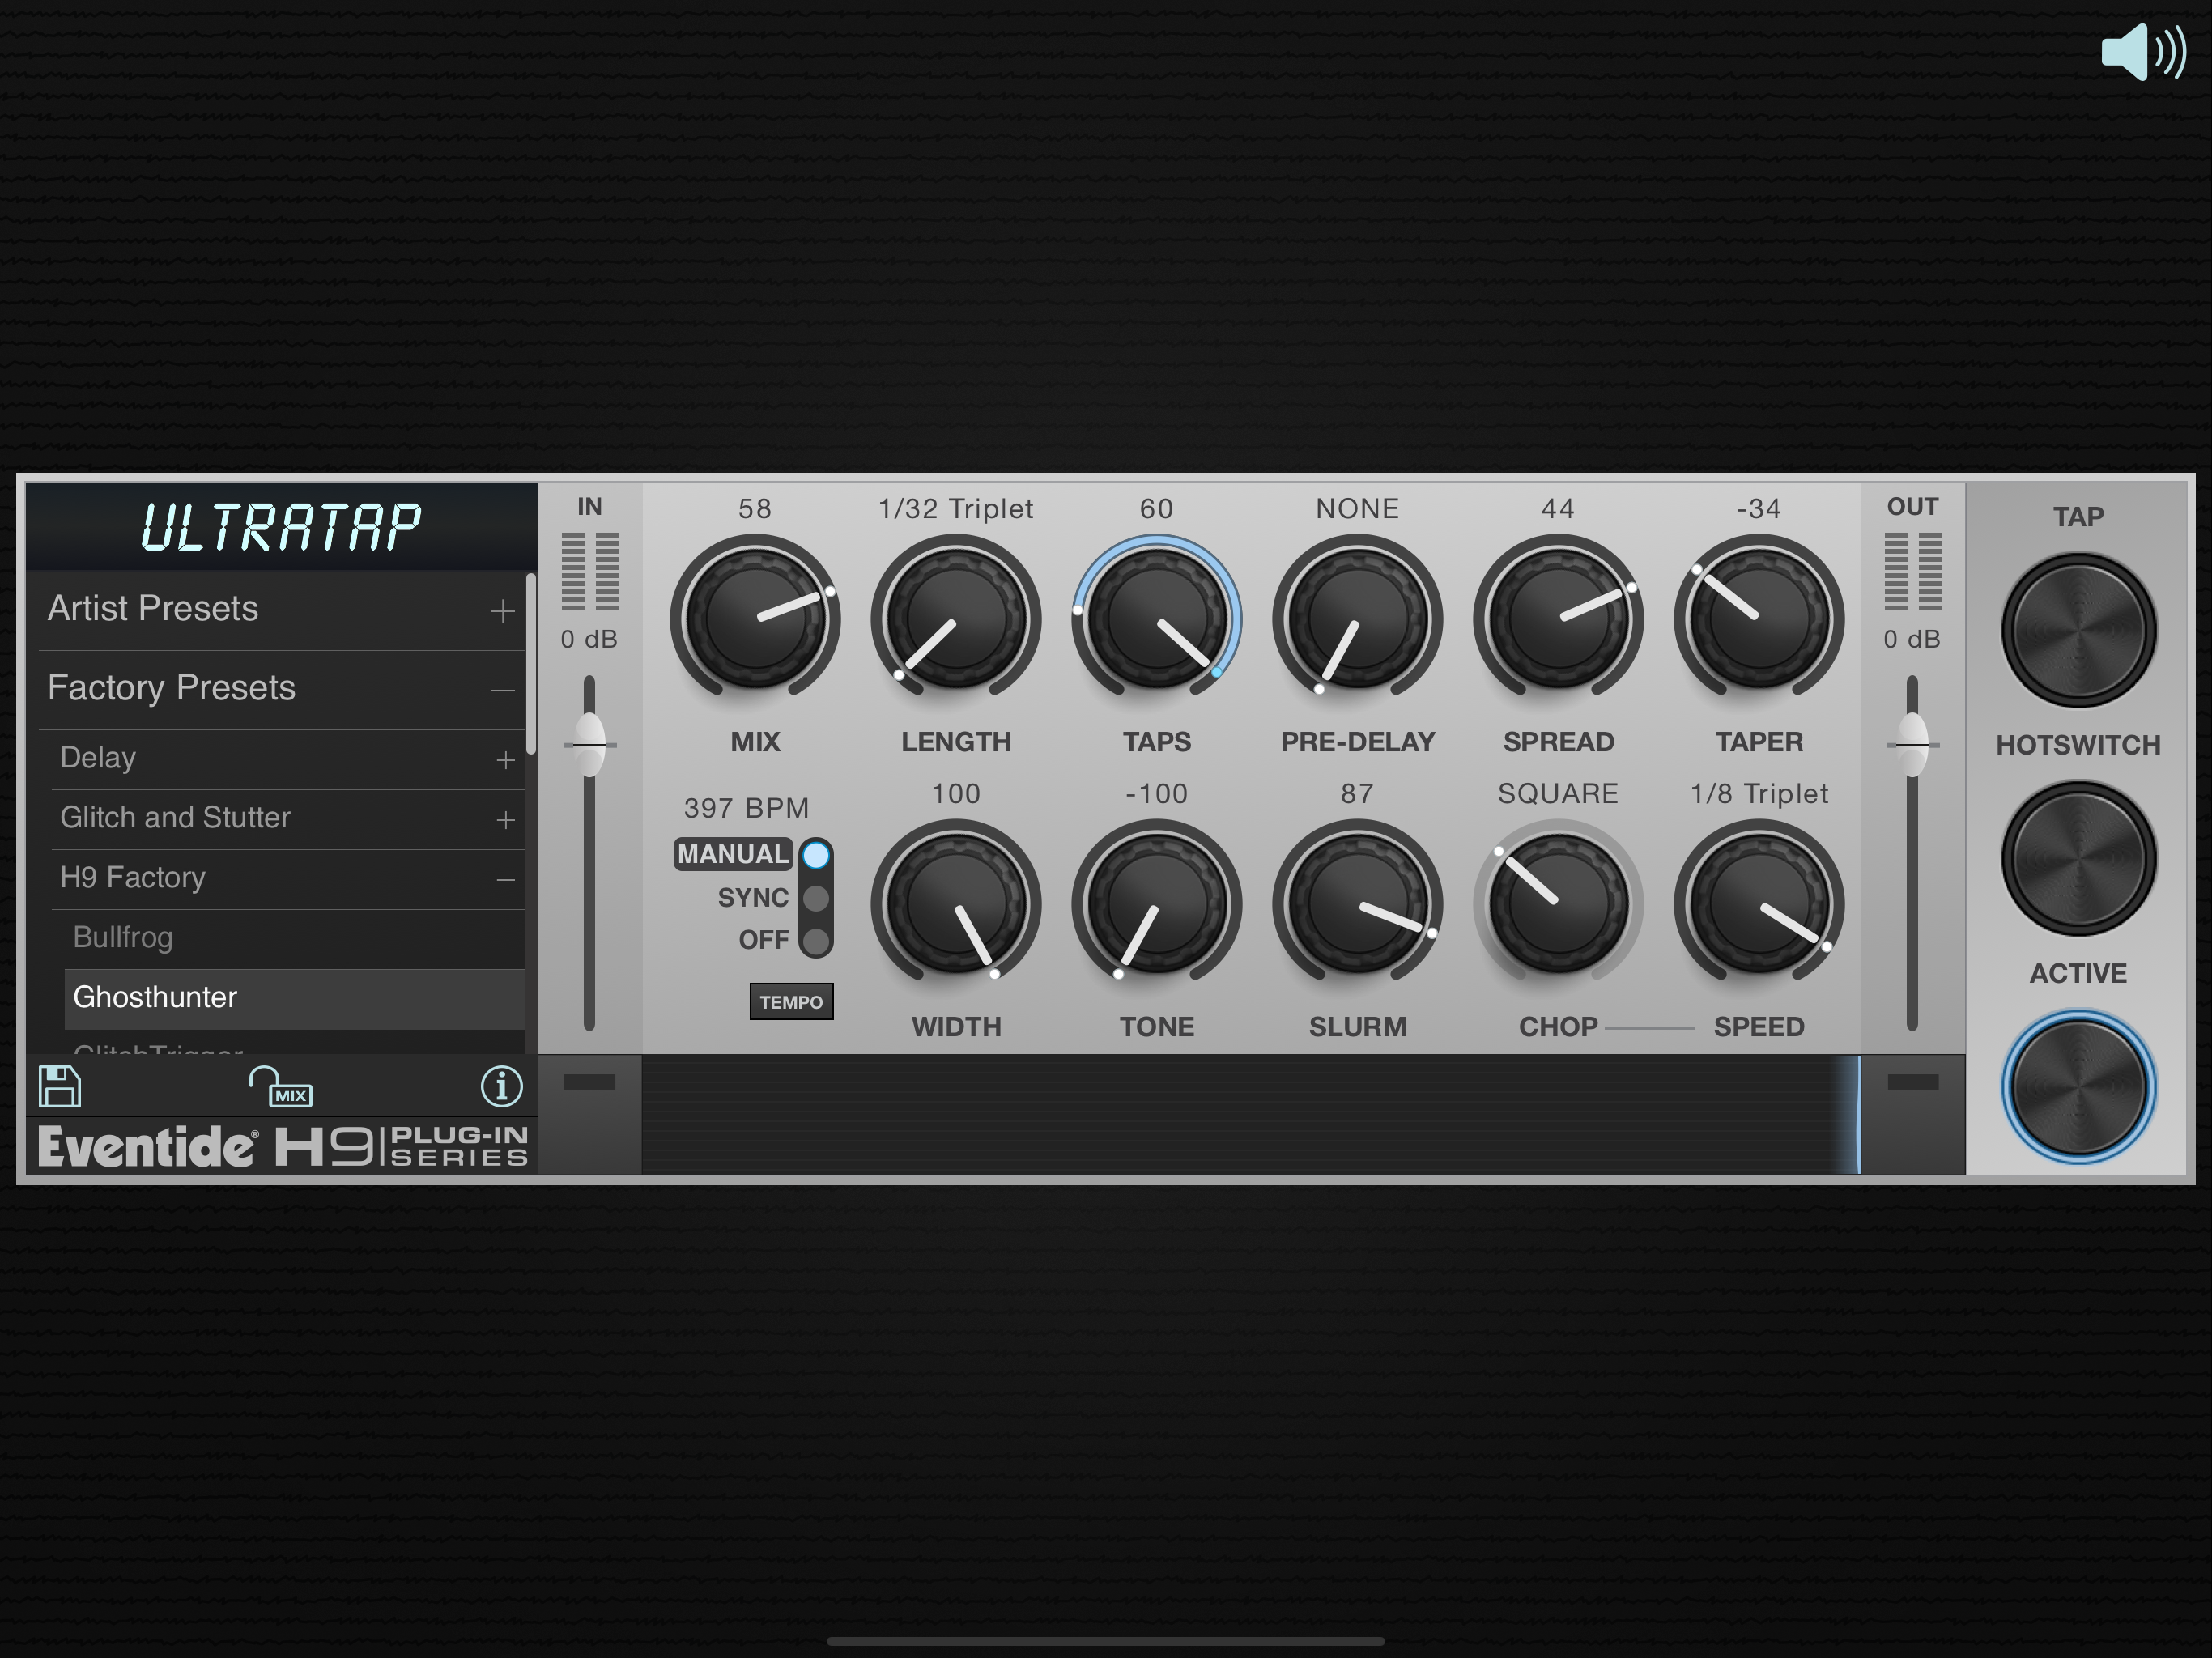The height and width of the screenshot is (1658, 2212).
Task: Tap the speaker volume icon
Action: click(2142, 52)
